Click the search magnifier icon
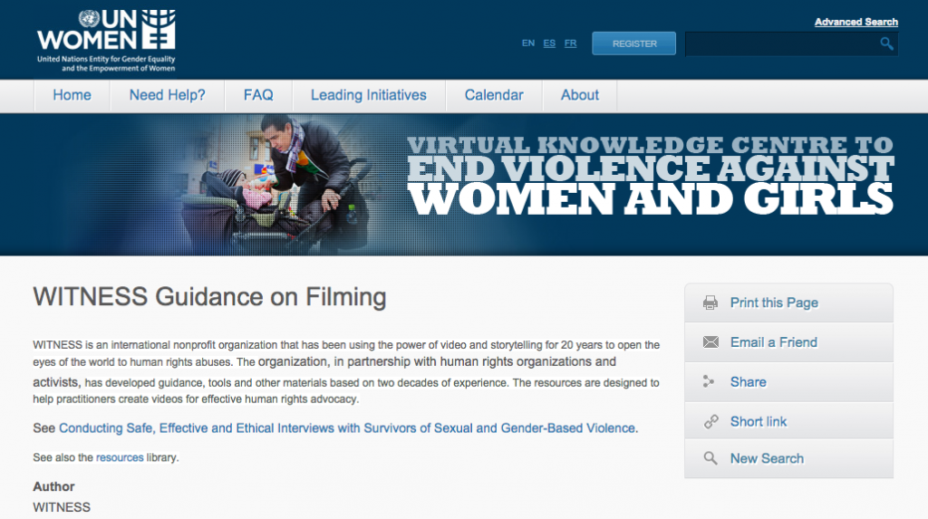Viewport: 928px width, 519px height. pos(886,43)
